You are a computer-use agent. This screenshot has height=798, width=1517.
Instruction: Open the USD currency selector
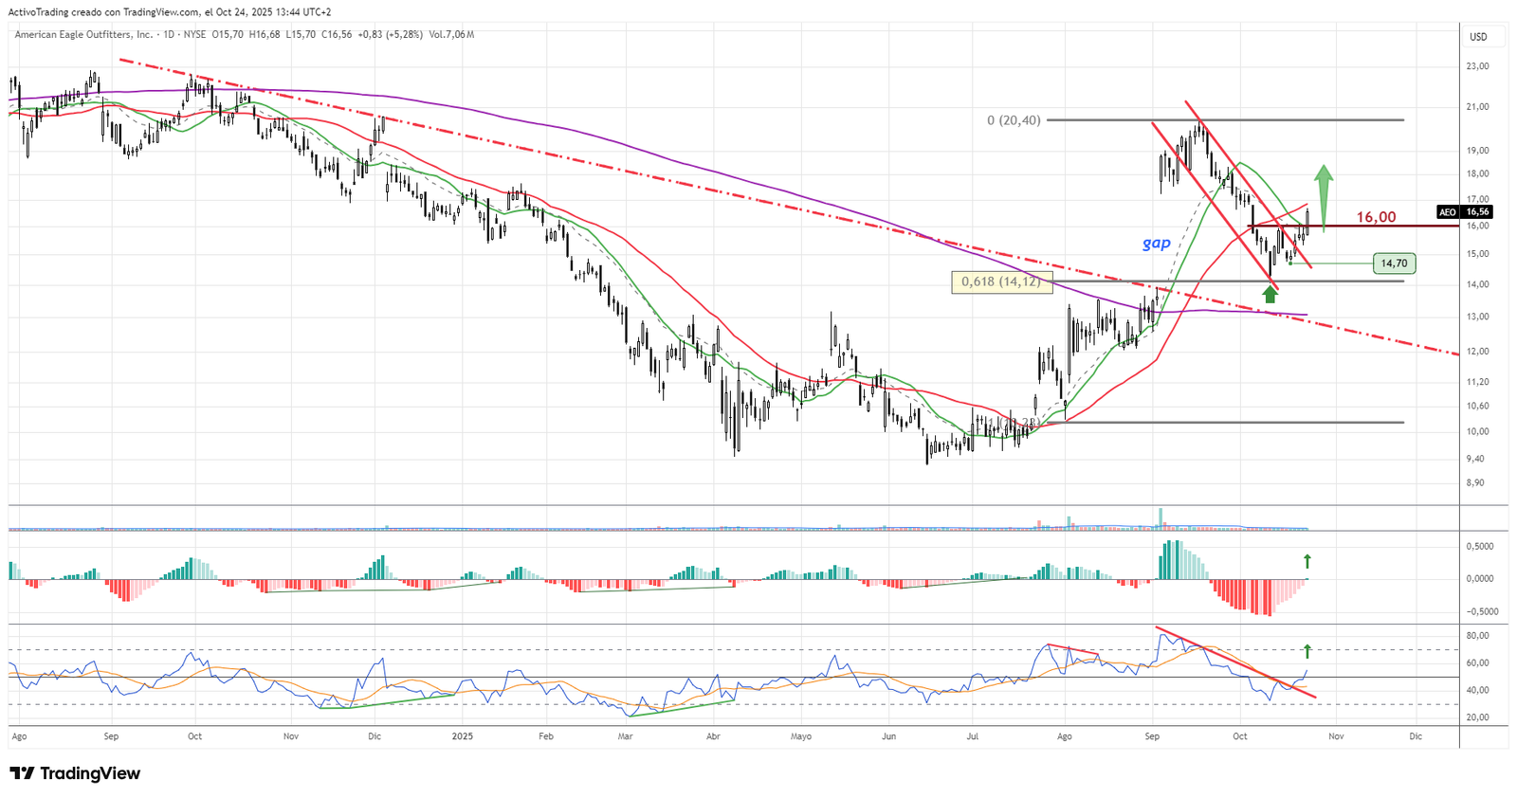click(x=1478, y=37)
